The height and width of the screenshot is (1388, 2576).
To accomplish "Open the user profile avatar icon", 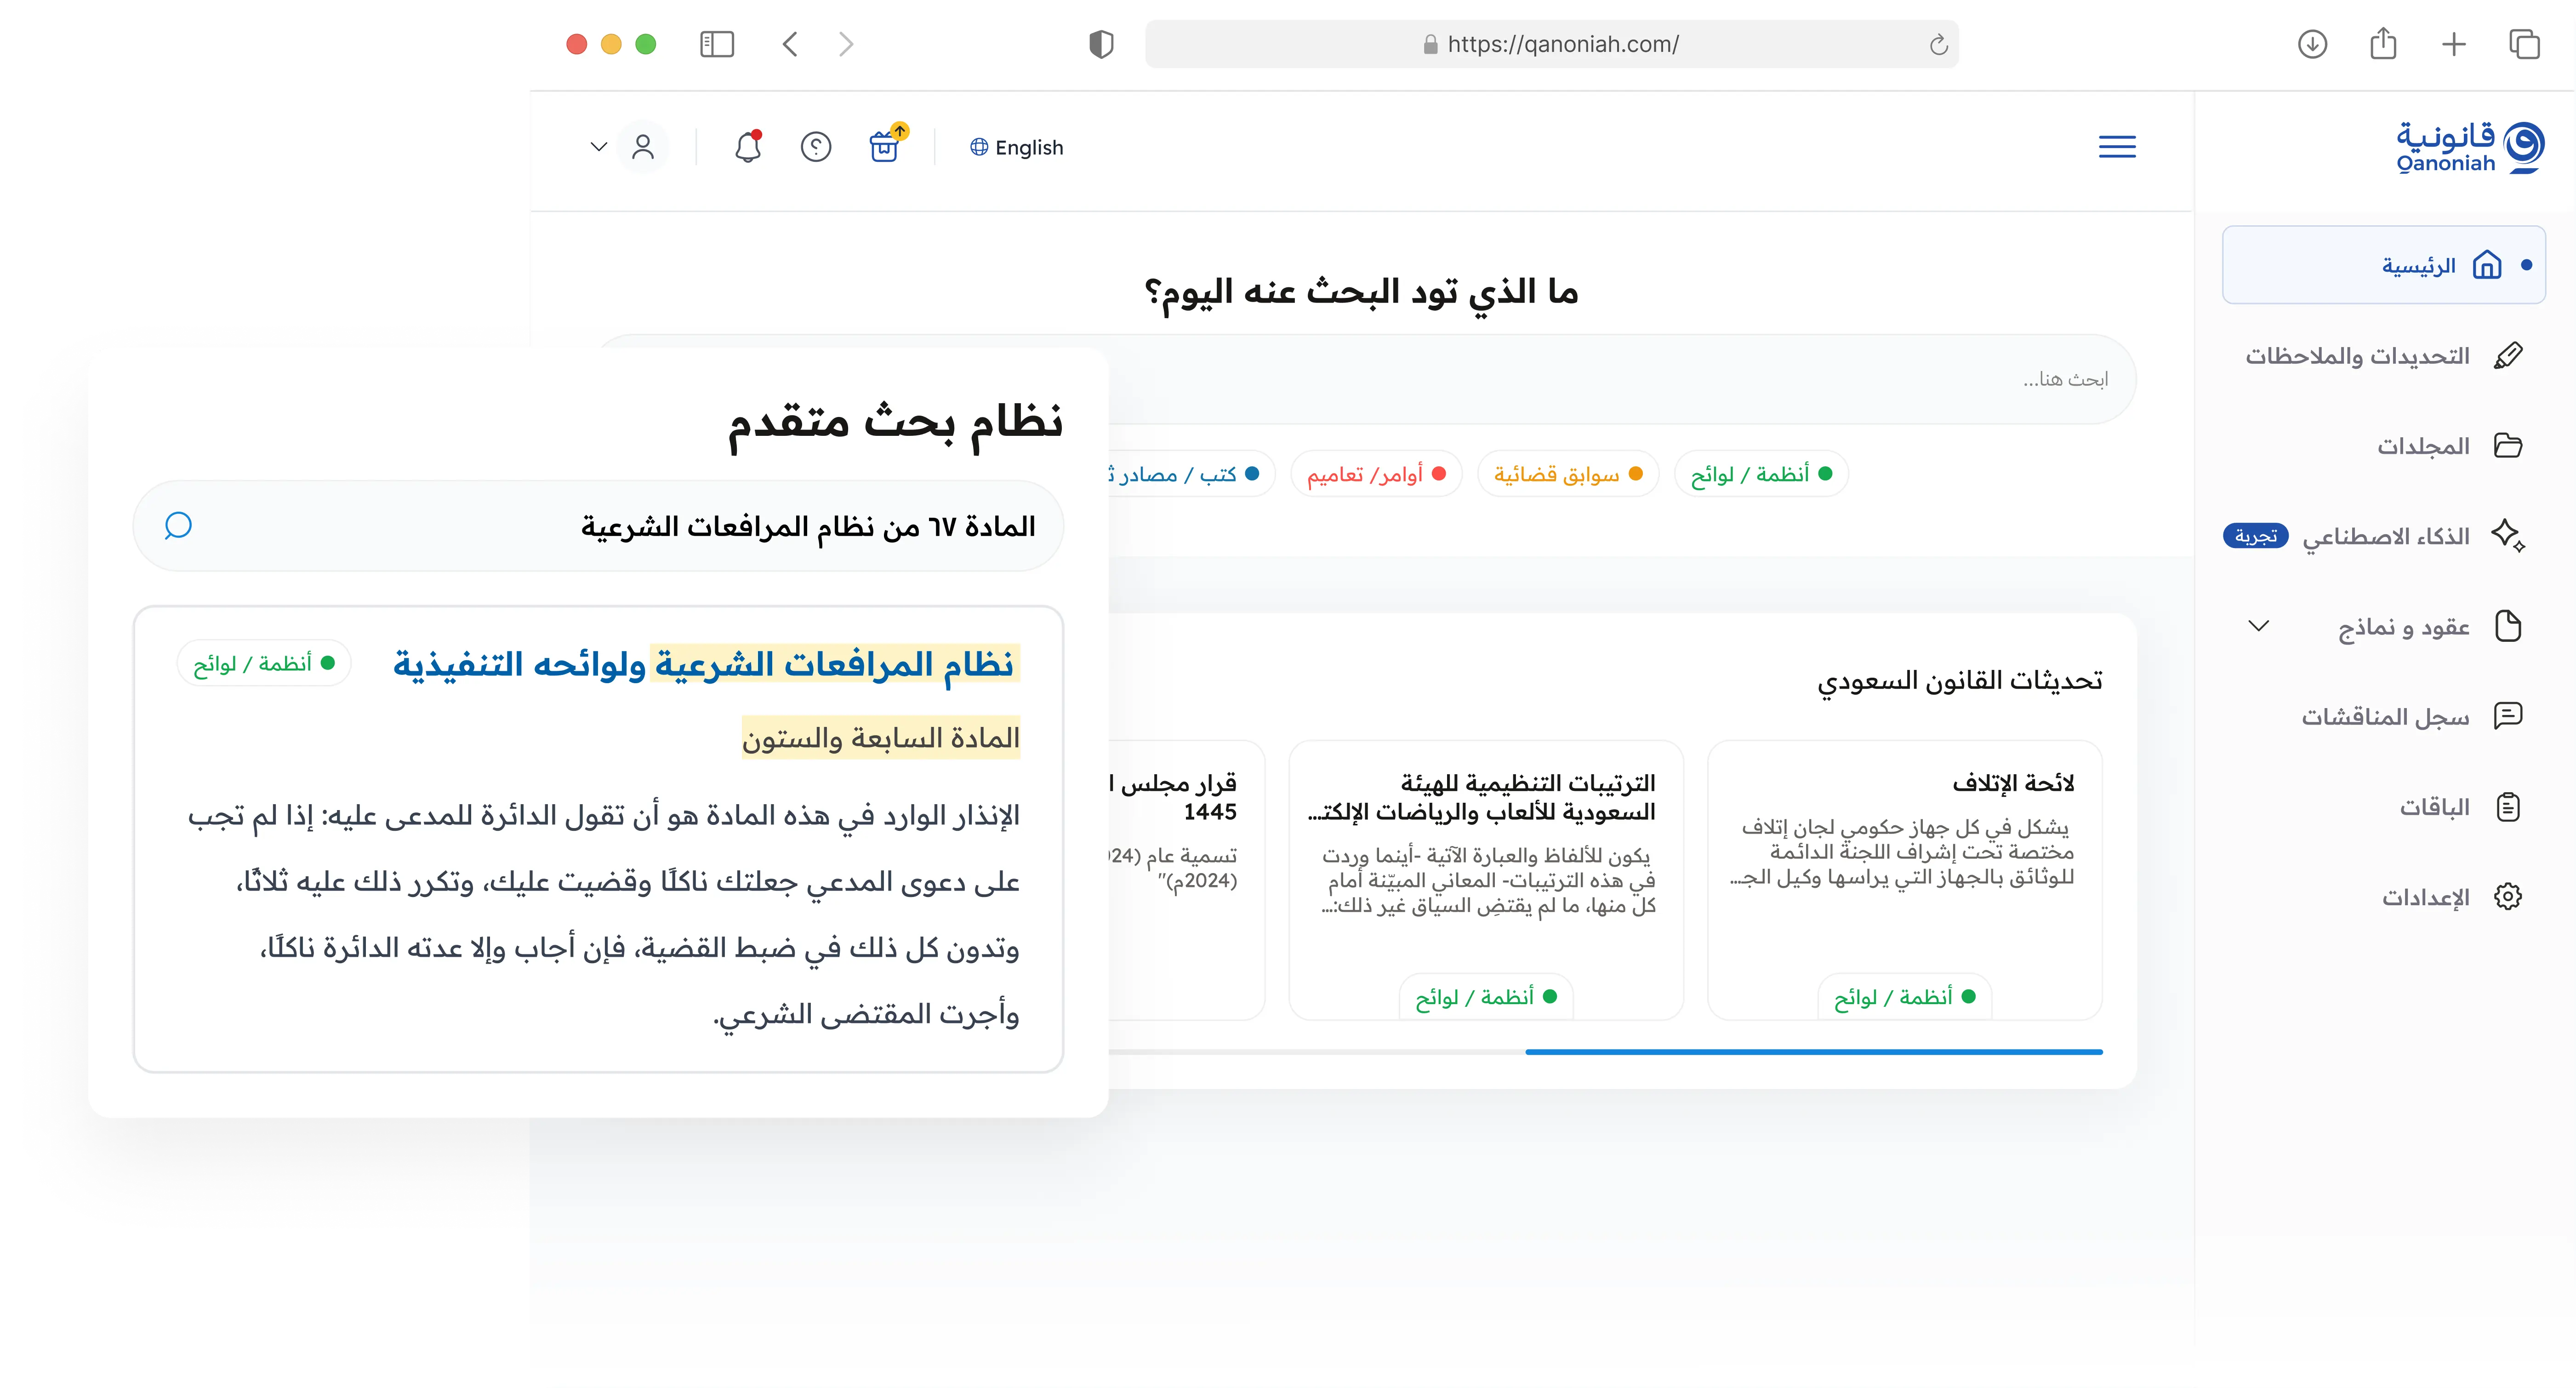I will pyautogui.click(x=643, y=147).
